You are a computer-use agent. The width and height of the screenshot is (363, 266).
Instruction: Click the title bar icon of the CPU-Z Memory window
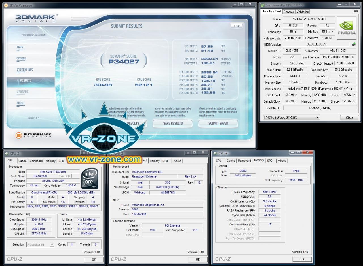(x=215, y=153)
